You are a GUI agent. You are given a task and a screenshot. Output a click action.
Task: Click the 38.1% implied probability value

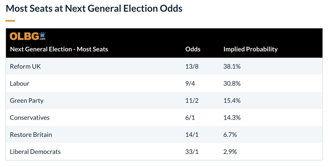[x=232, y=67]
